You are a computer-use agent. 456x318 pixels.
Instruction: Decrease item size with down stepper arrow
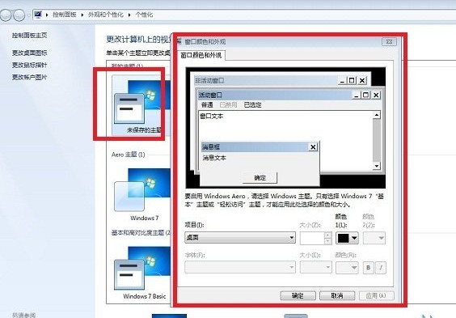pyautogui.click(x=328, y=241)
